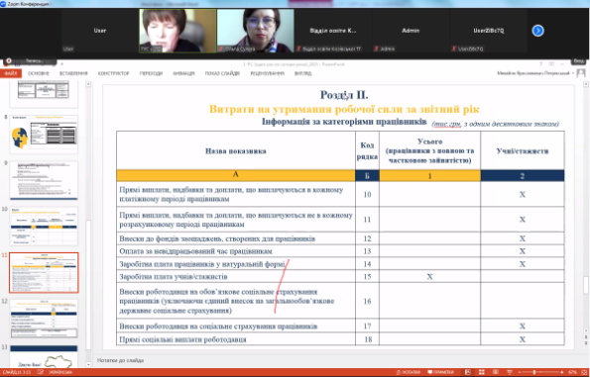Click 'Оплата за невідпрацьований час працівникам' row
The image size is (590, 377).
coord(236,250)
